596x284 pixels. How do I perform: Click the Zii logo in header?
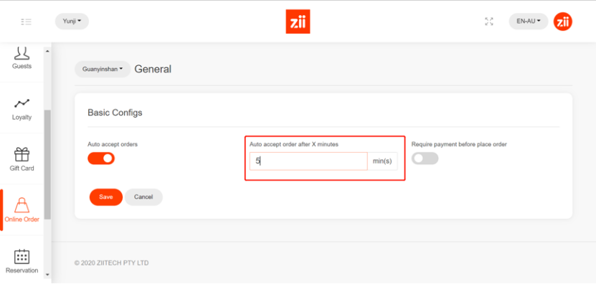tap(298, 22)
